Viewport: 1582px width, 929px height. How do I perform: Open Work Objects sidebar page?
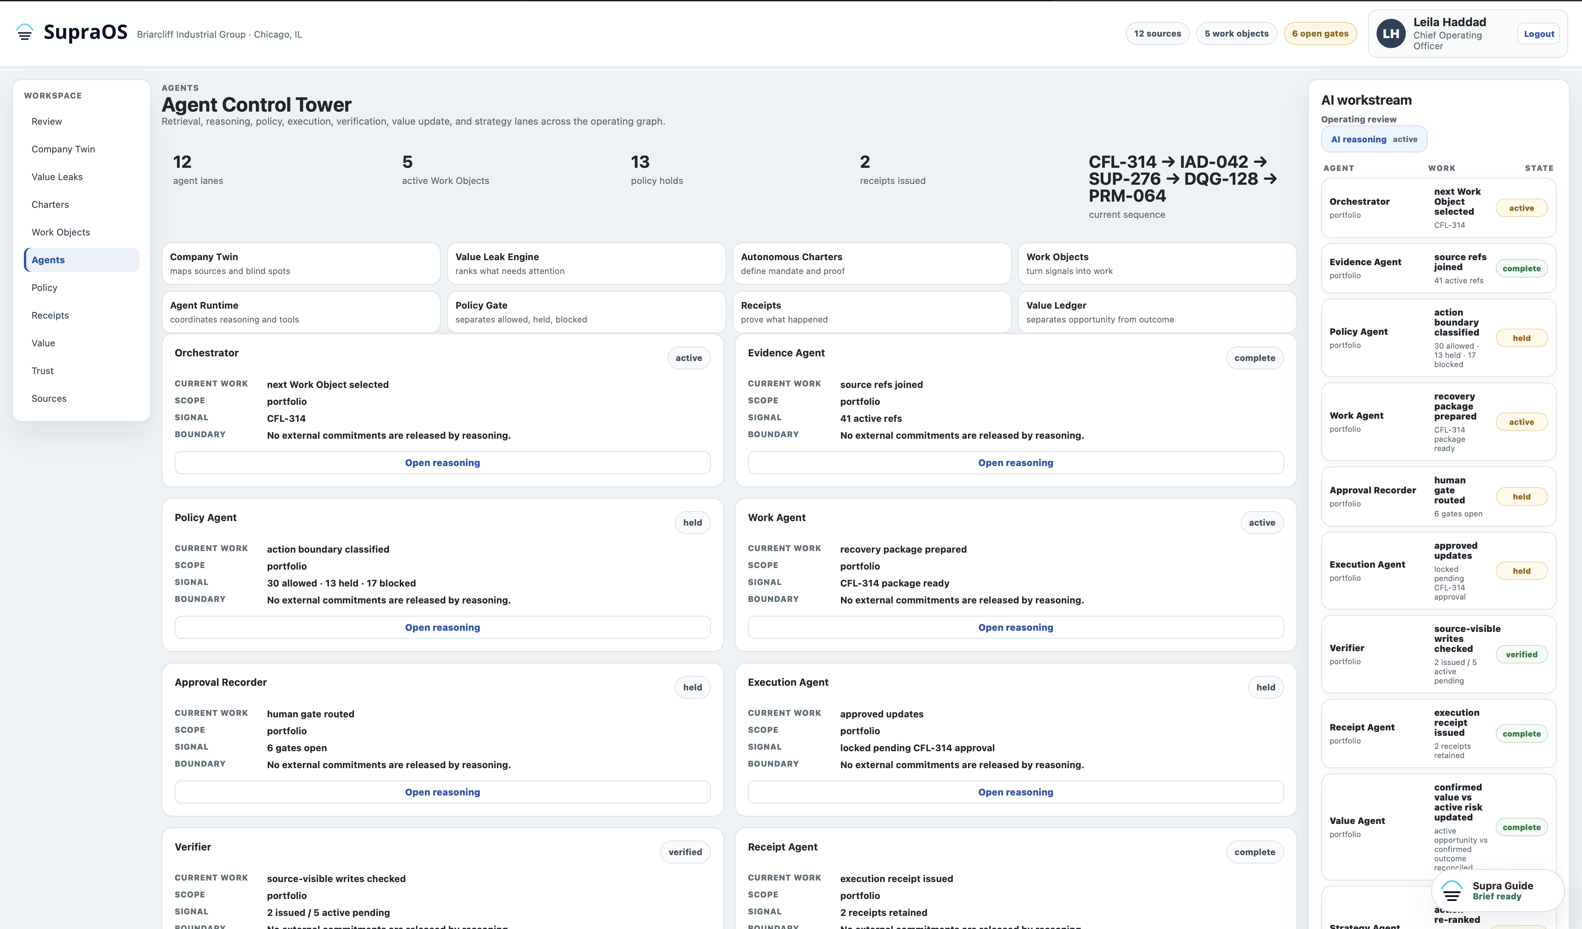82,232
